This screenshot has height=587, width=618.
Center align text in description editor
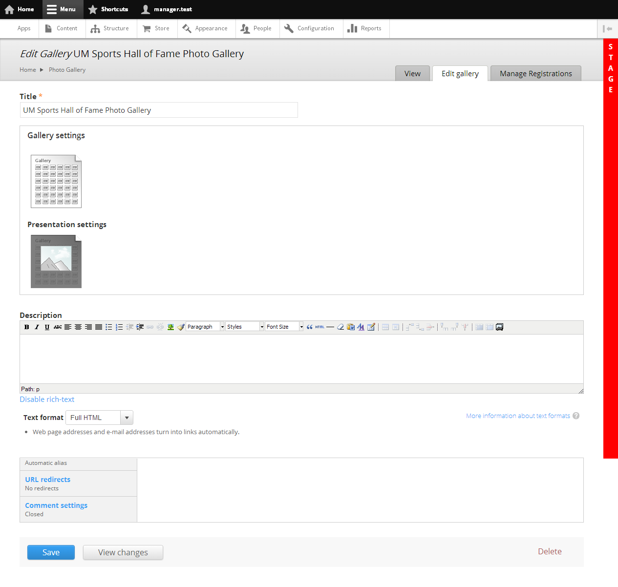pyautogui.click(x=78, y=327)
